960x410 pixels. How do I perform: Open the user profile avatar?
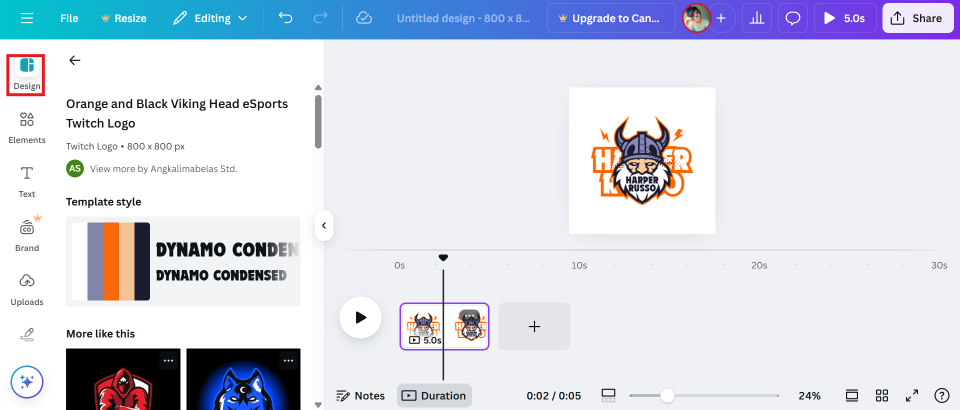(x=696, y=18)
